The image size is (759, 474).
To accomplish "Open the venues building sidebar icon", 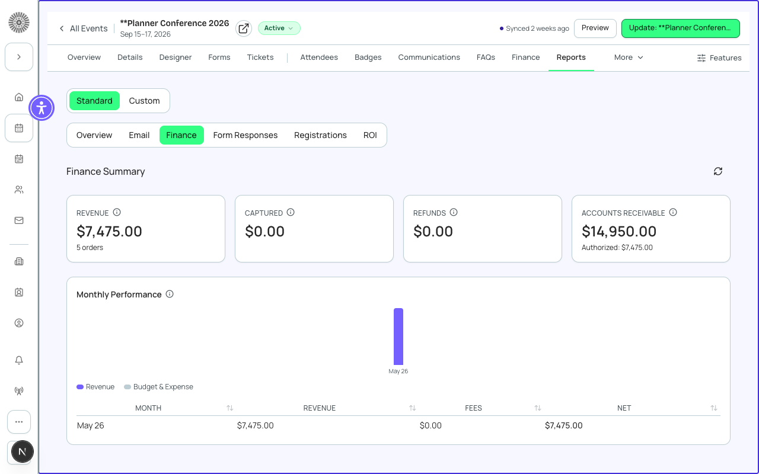I will coord(19,261).
